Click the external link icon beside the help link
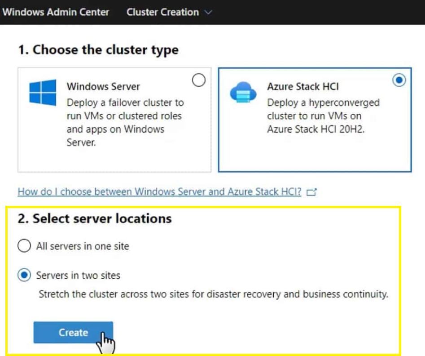Viewport: 425px width, 356px height. click(311, 192)
